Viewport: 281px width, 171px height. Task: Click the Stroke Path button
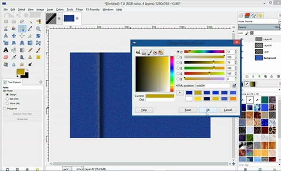tap(22, 119)
